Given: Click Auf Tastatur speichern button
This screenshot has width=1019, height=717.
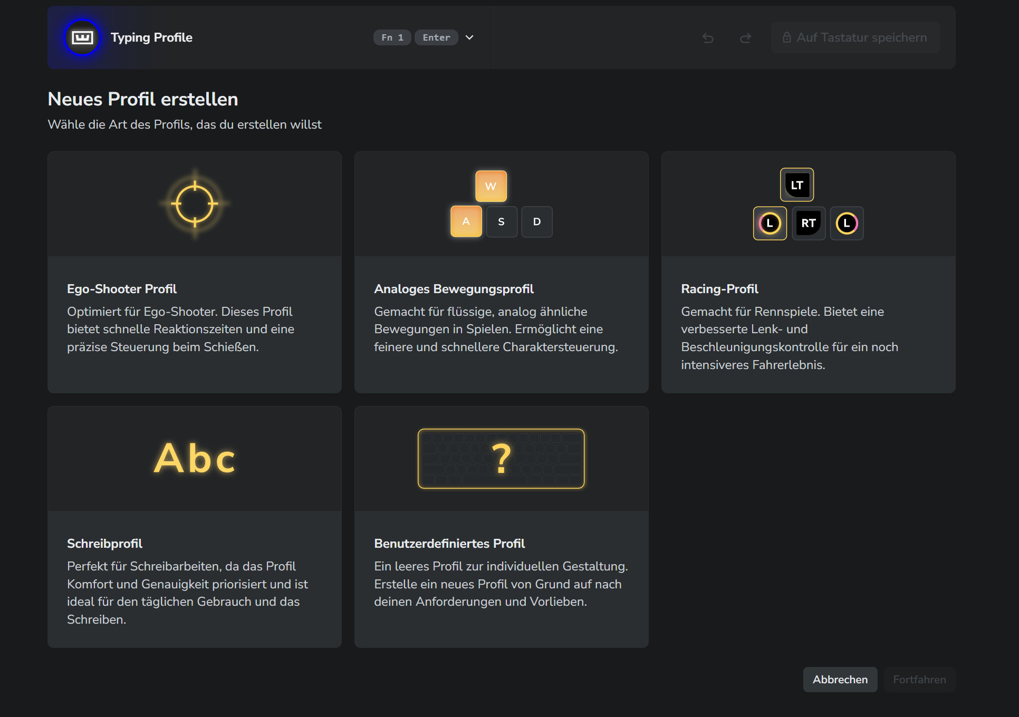Looking at the screenshot, I should [855, 37].
